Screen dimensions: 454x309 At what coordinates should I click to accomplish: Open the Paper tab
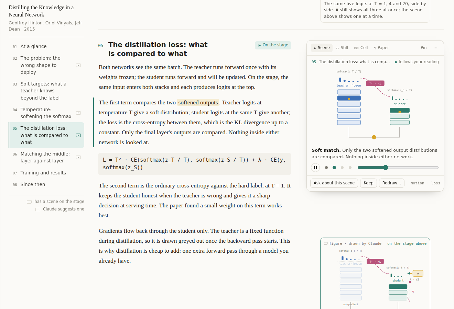click(x=381, y=48)
